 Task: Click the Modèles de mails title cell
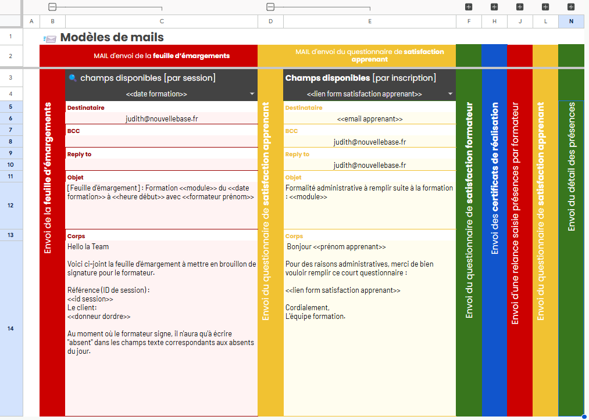point(112,37)
